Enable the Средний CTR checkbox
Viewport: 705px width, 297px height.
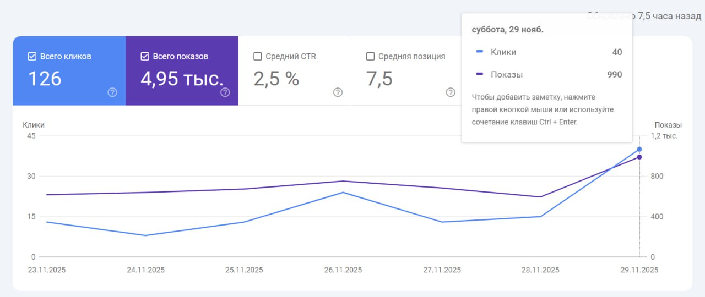(x=257, y=56)
